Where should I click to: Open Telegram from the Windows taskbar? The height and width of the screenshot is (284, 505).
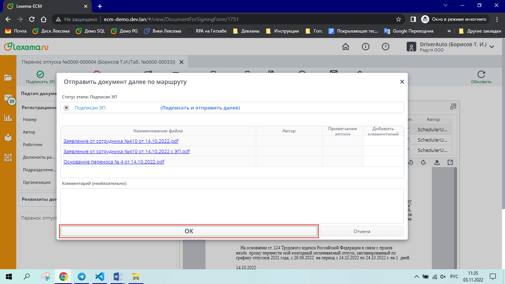pyautogui.click(x=82, y=277)
